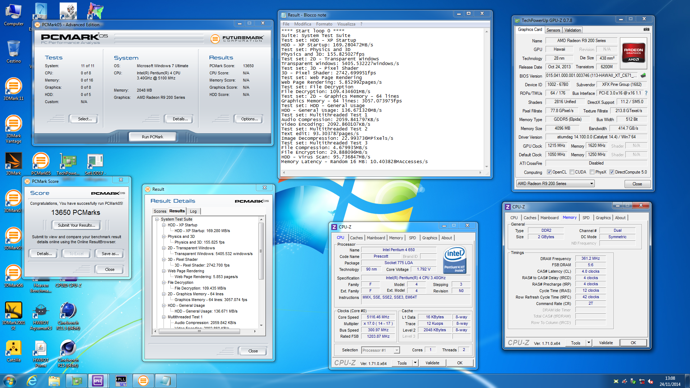Viewport: 690px width, 388px height.
Task: Click the Result tree vertical scrollbar thumb
Action: (261, 251)
